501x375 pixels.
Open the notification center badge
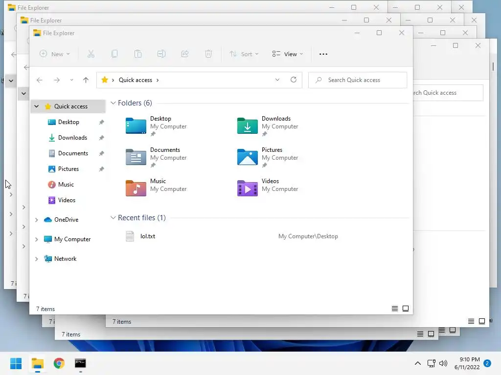pyautogui.click(x=487, y=363)
